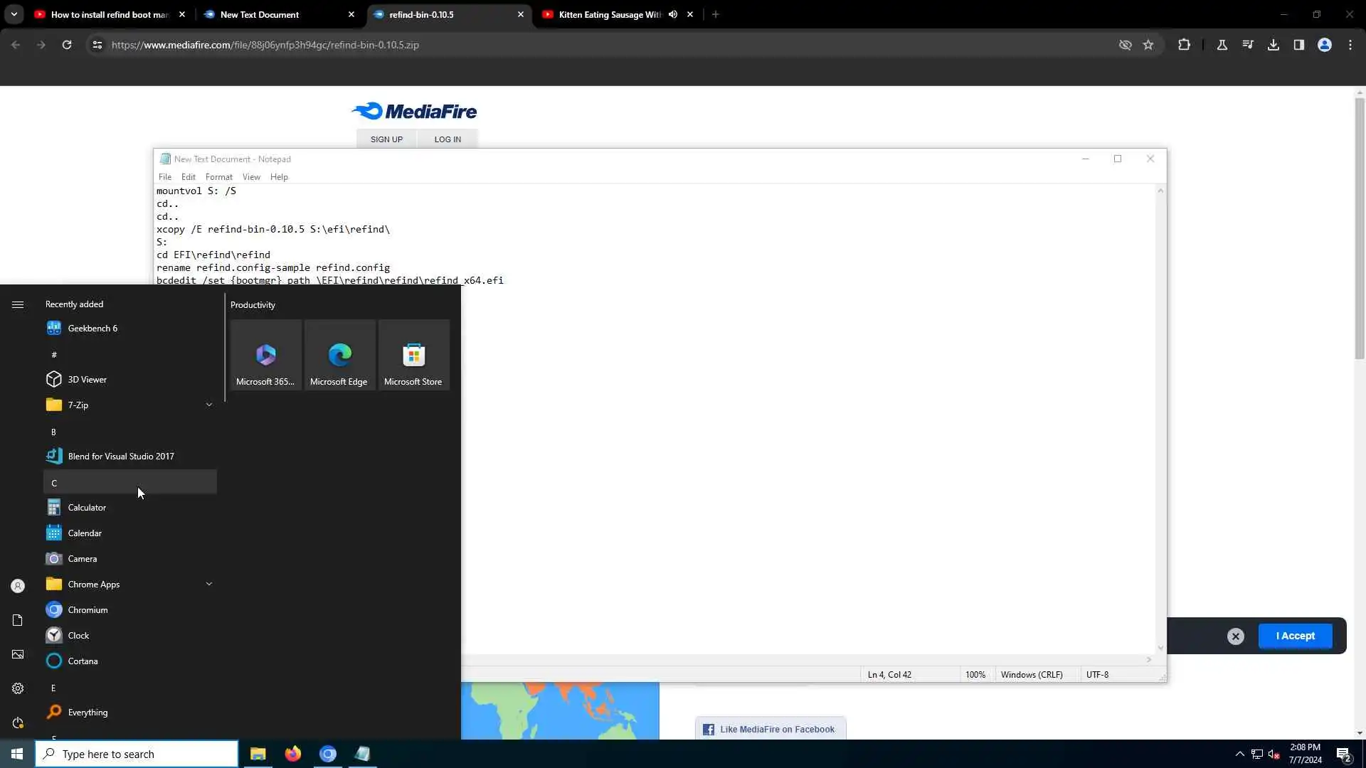
Task: Open Firefox from the taskbar
Action: pos(292,754)
